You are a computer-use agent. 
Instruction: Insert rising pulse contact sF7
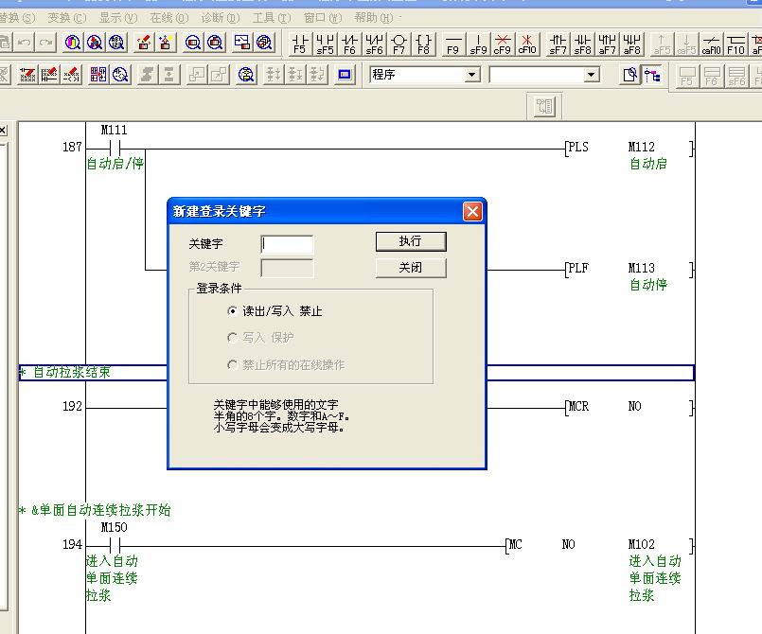tap(558, 44)
